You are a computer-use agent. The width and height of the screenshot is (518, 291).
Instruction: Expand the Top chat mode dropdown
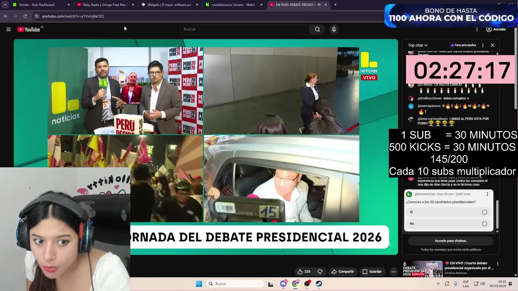(418, 45)
